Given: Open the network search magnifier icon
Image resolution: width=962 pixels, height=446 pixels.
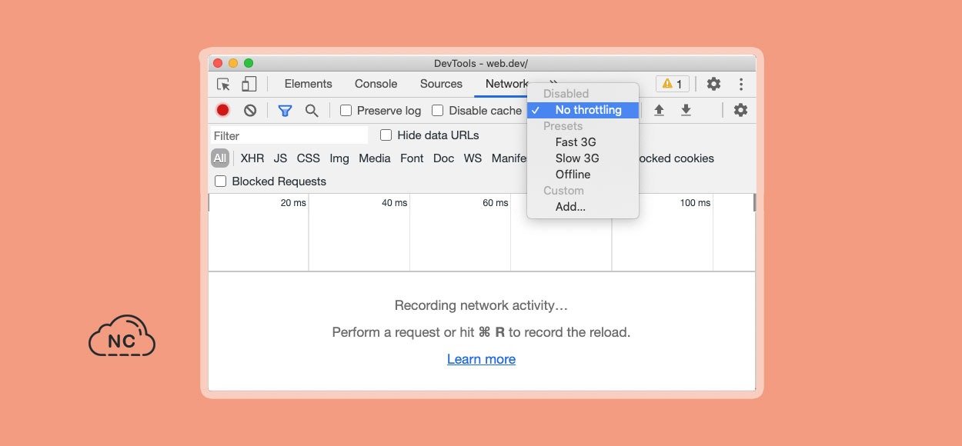Looking at the screenshot, I should point(312,110).
